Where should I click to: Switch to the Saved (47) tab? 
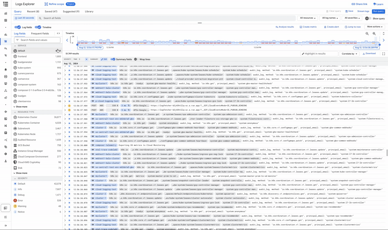point(51,11)
